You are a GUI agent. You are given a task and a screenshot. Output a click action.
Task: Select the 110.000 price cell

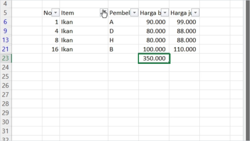[x=184, y=49]
